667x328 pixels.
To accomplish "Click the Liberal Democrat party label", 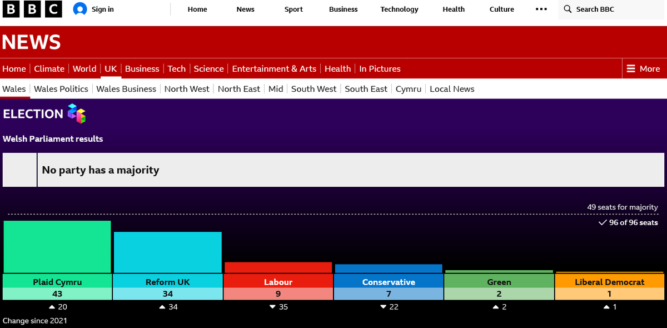I will pos(610,282).
